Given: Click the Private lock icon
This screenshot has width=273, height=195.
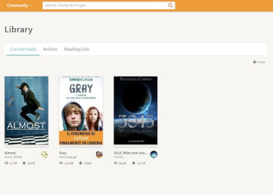Looking at the screenshot, I should (254, 62).
